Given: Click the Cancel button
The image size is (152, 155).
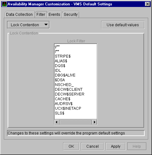Looking at the screenshot, I should pyautogui.click(x=92, y=146).
